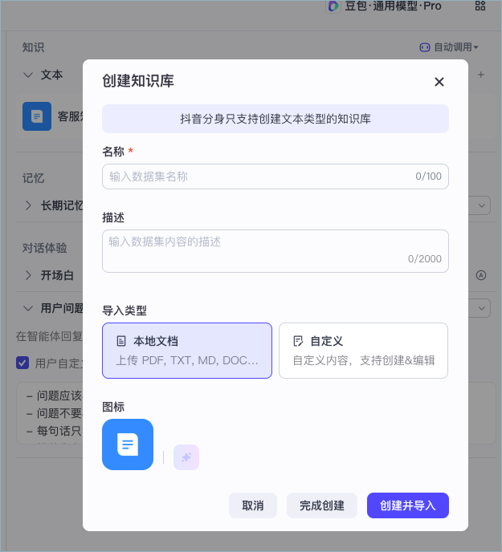Collapse the 用户问题 section
Screen dimensions: 502x552
tap(28, 308)
